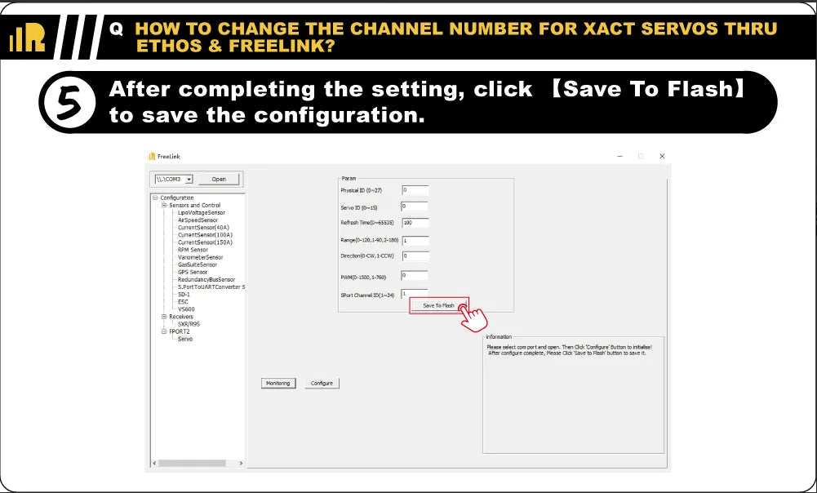The height and width of the screenshot is (493, 817).
Task: Focus the Refresh Time field
Action: 415,223
